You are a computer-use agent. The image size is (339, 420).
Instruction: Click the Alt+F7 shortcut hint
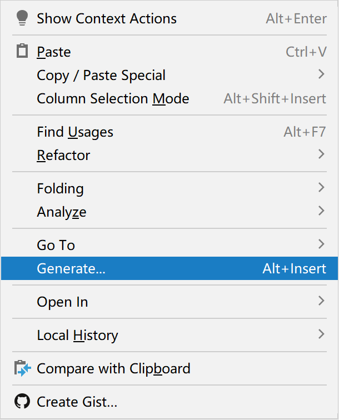305,132
